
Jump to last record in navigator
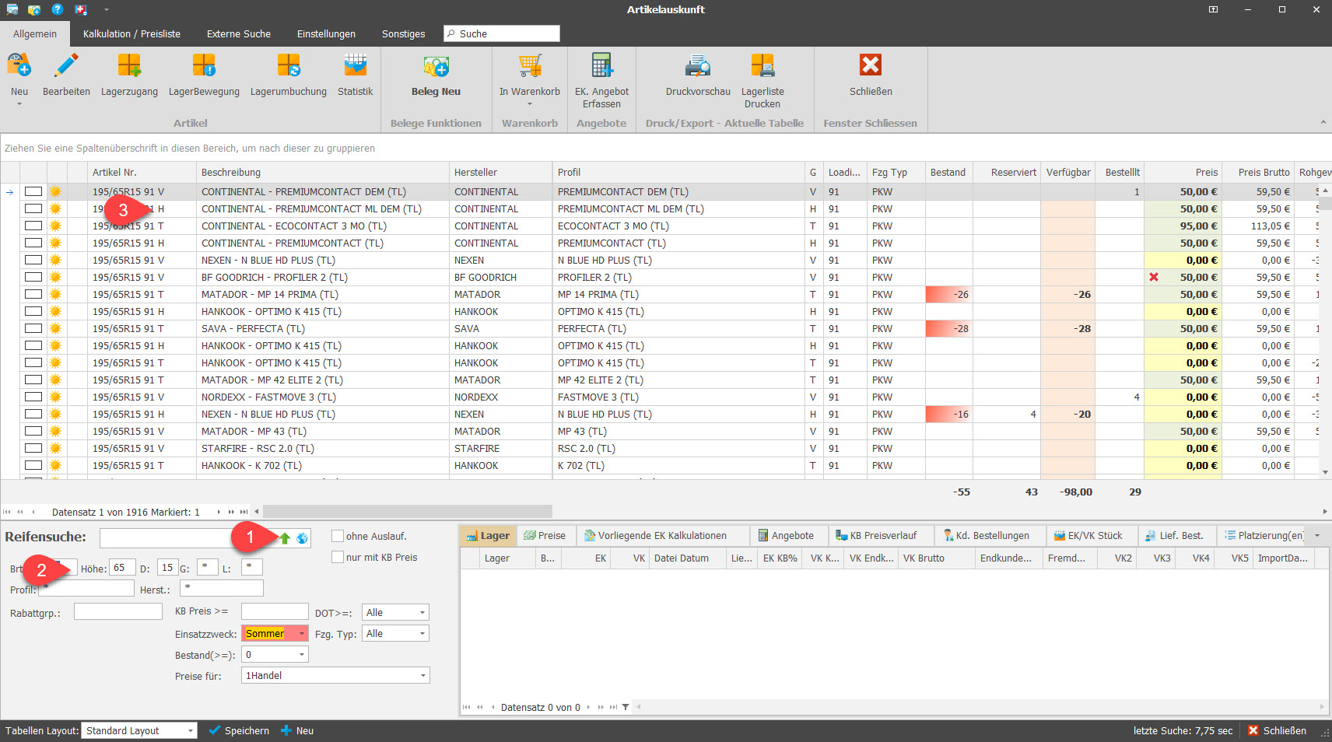(244, 512)
